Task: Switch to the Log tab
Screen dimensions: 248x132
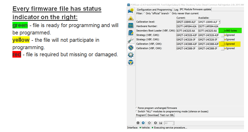Action: (x=176, y=10)
